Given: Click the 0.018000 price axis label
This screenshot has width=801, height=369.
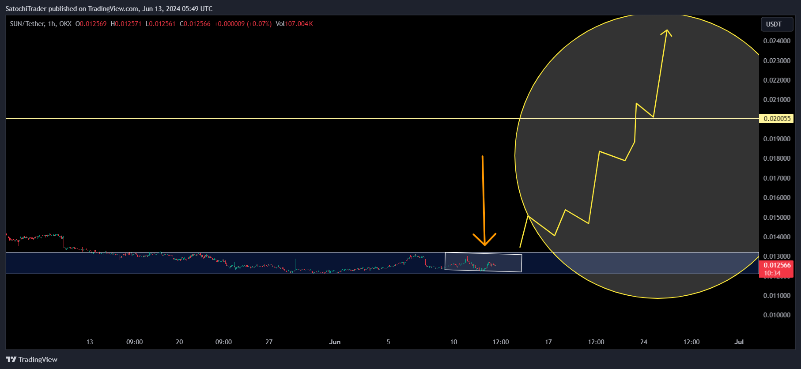Looking at the screenshot, I should click(777, 158).
